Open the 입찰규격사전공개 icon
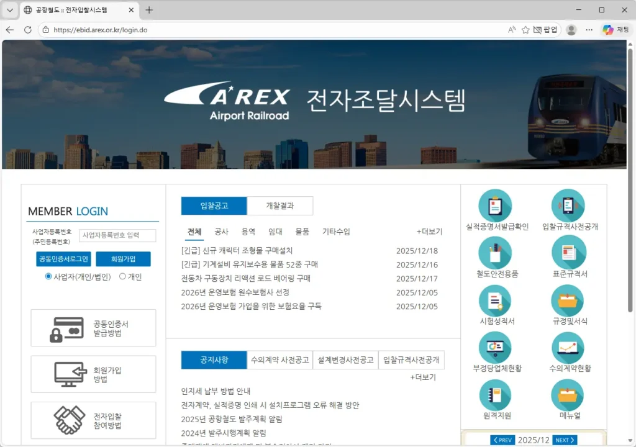This screenshot has height=447, width=636. tap(568, 205)
